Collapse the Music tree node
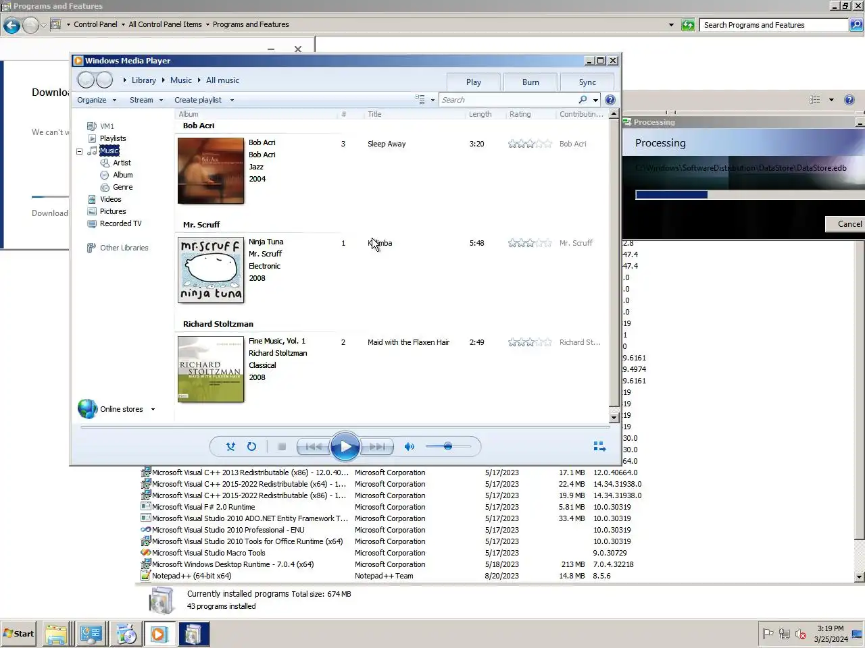865x648 pixels. 79,151
